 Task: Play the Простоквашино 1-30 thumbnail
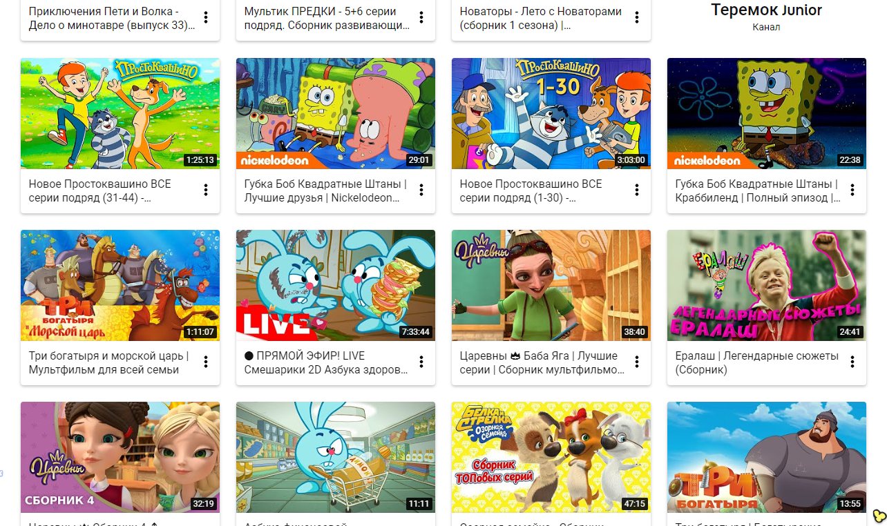tap(551, 113)
